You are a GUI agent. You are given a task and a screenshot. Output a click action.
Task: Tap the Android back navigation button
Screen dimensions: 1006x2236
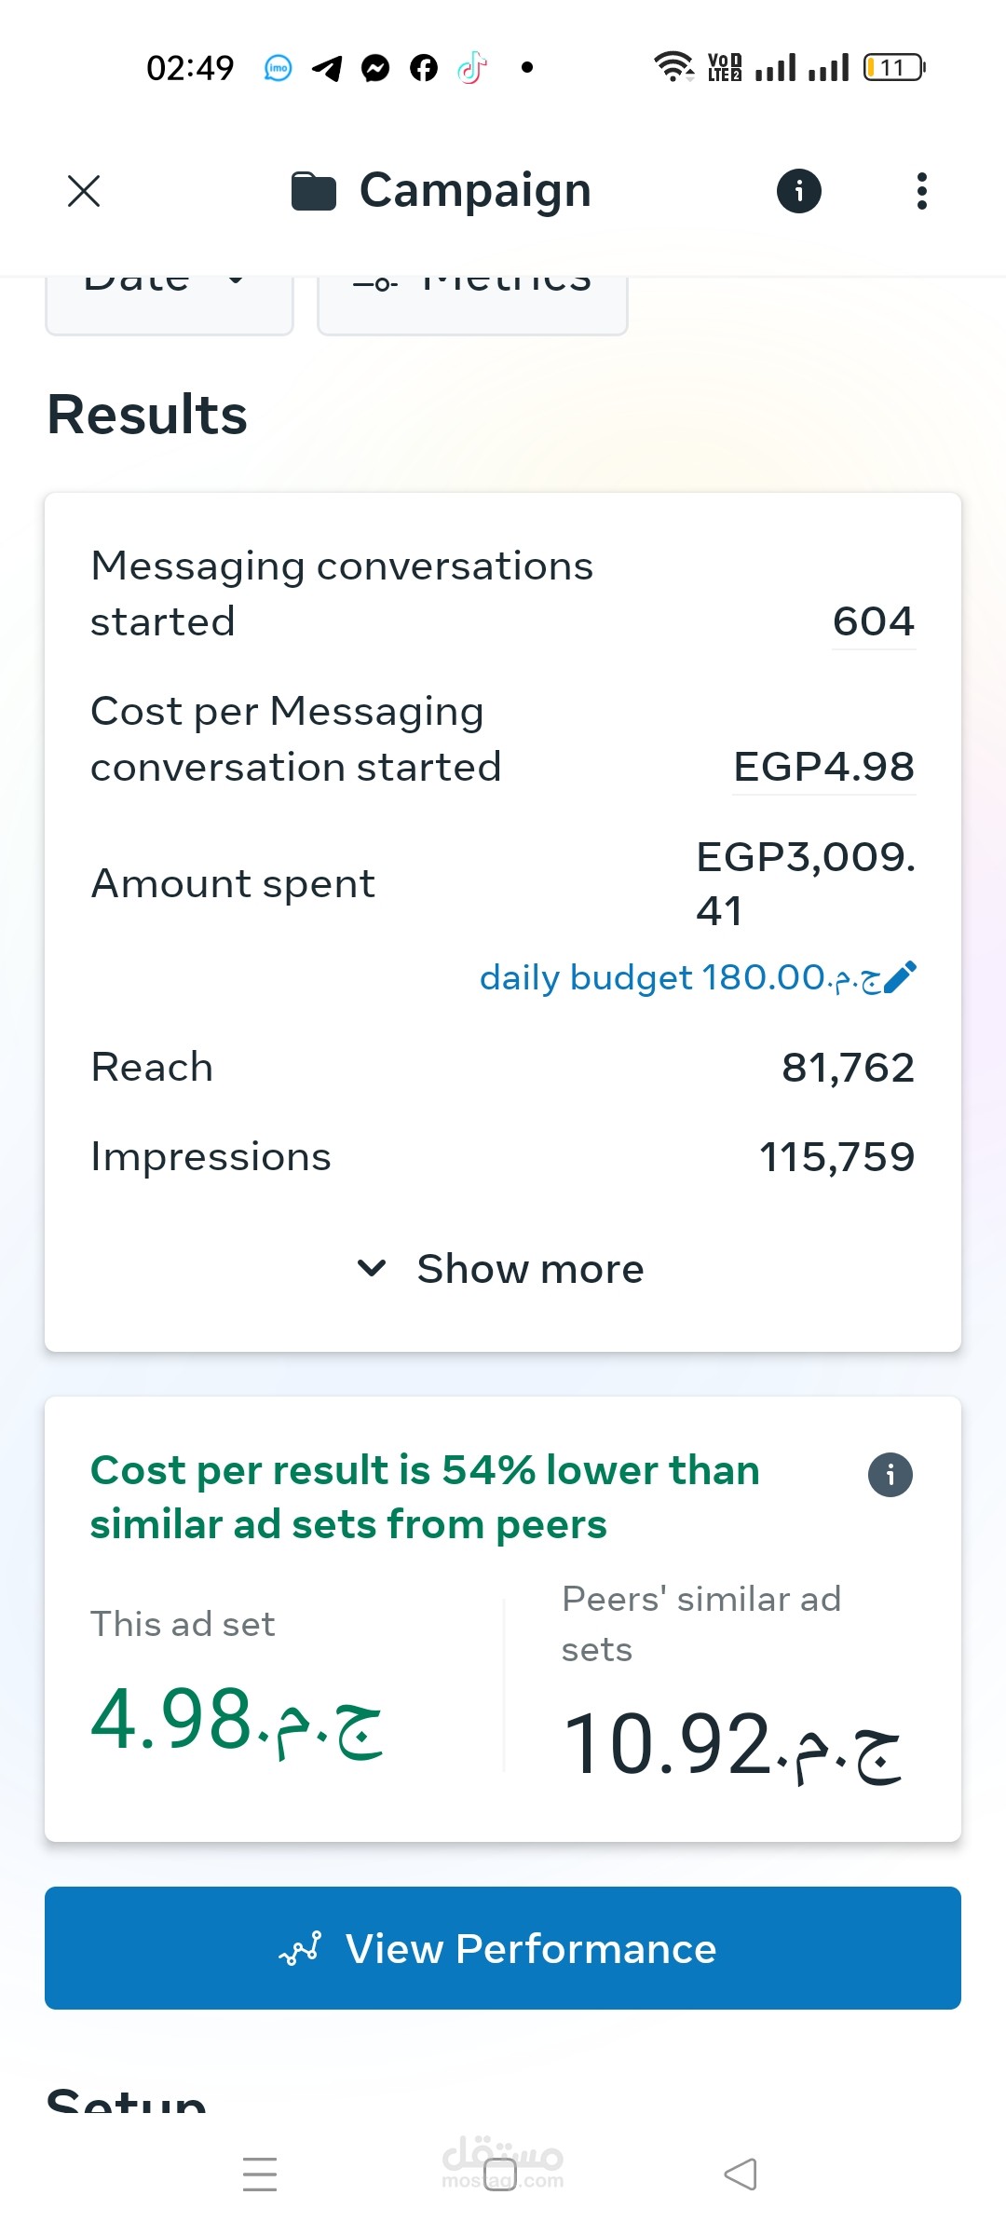point(741,2175)
